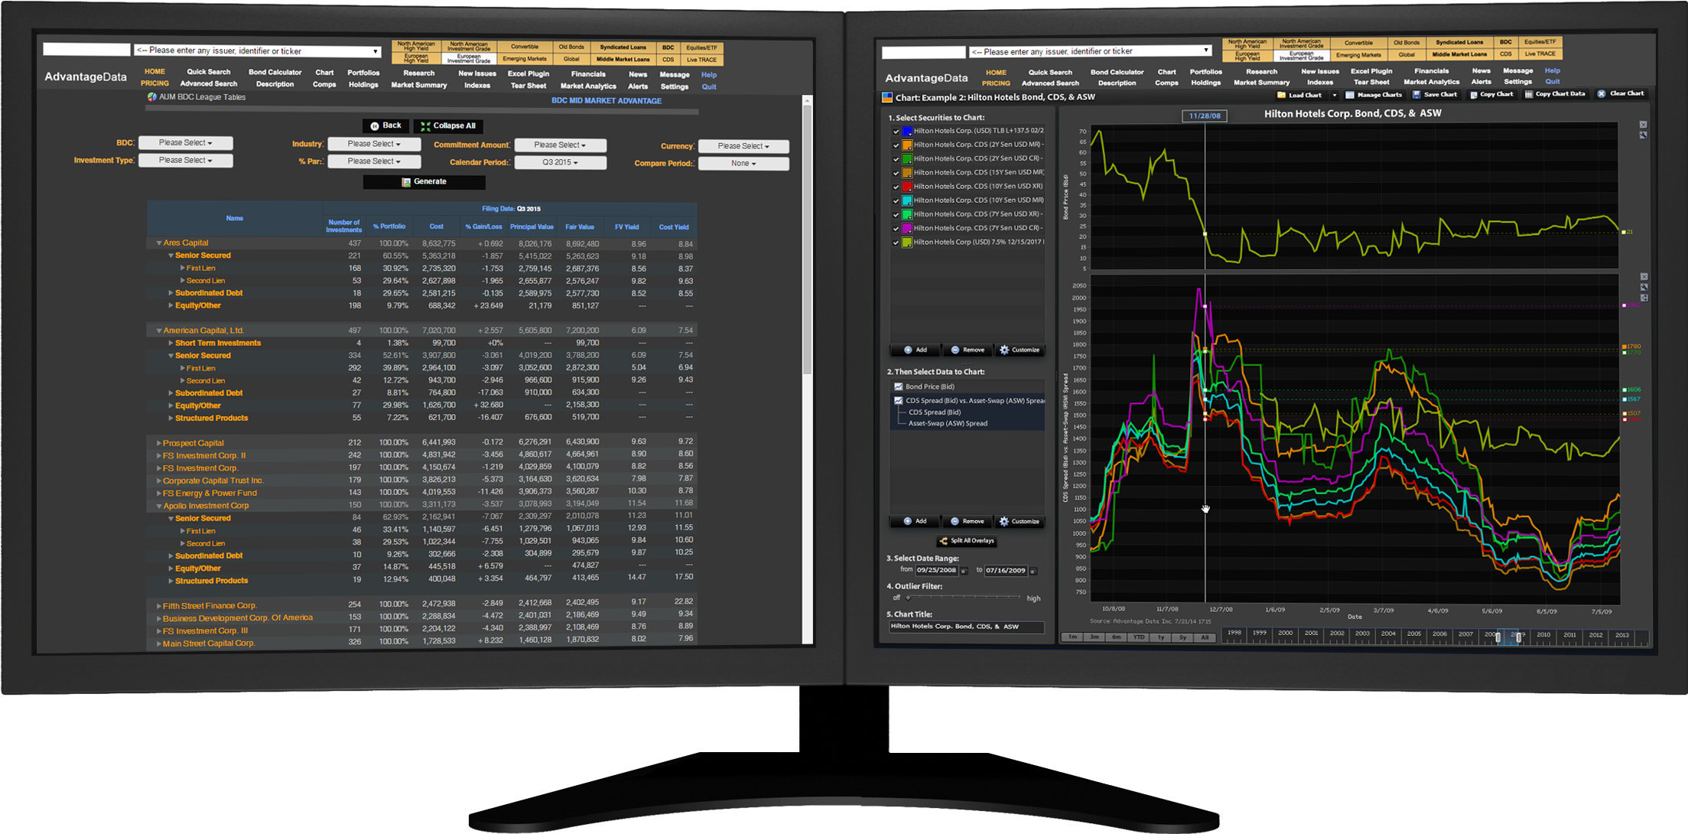The width and height of the screenshot is (1688, 834).
Task: Open calendar picker for the from date
Action: (x=964, y=571)
